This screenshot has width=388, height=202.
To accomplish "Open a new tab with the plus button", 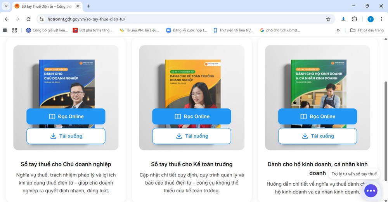I will (88, 6).
